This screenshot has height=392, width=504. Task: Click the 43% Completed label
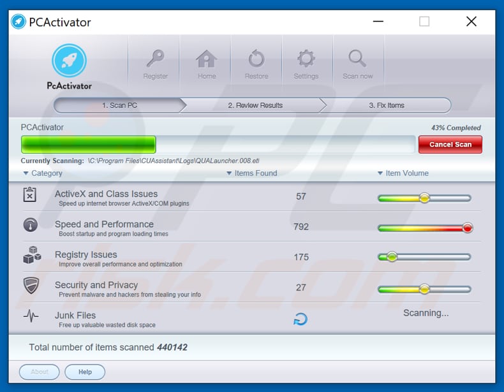(456, 127)
